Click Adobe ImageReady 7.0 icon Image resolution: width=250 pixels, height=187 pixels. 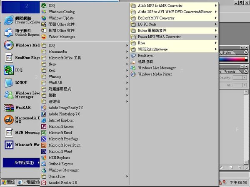[44, 108]
